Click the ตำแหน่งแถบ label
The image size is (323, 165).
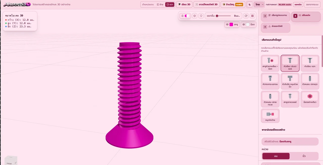[x=148, y=5]
